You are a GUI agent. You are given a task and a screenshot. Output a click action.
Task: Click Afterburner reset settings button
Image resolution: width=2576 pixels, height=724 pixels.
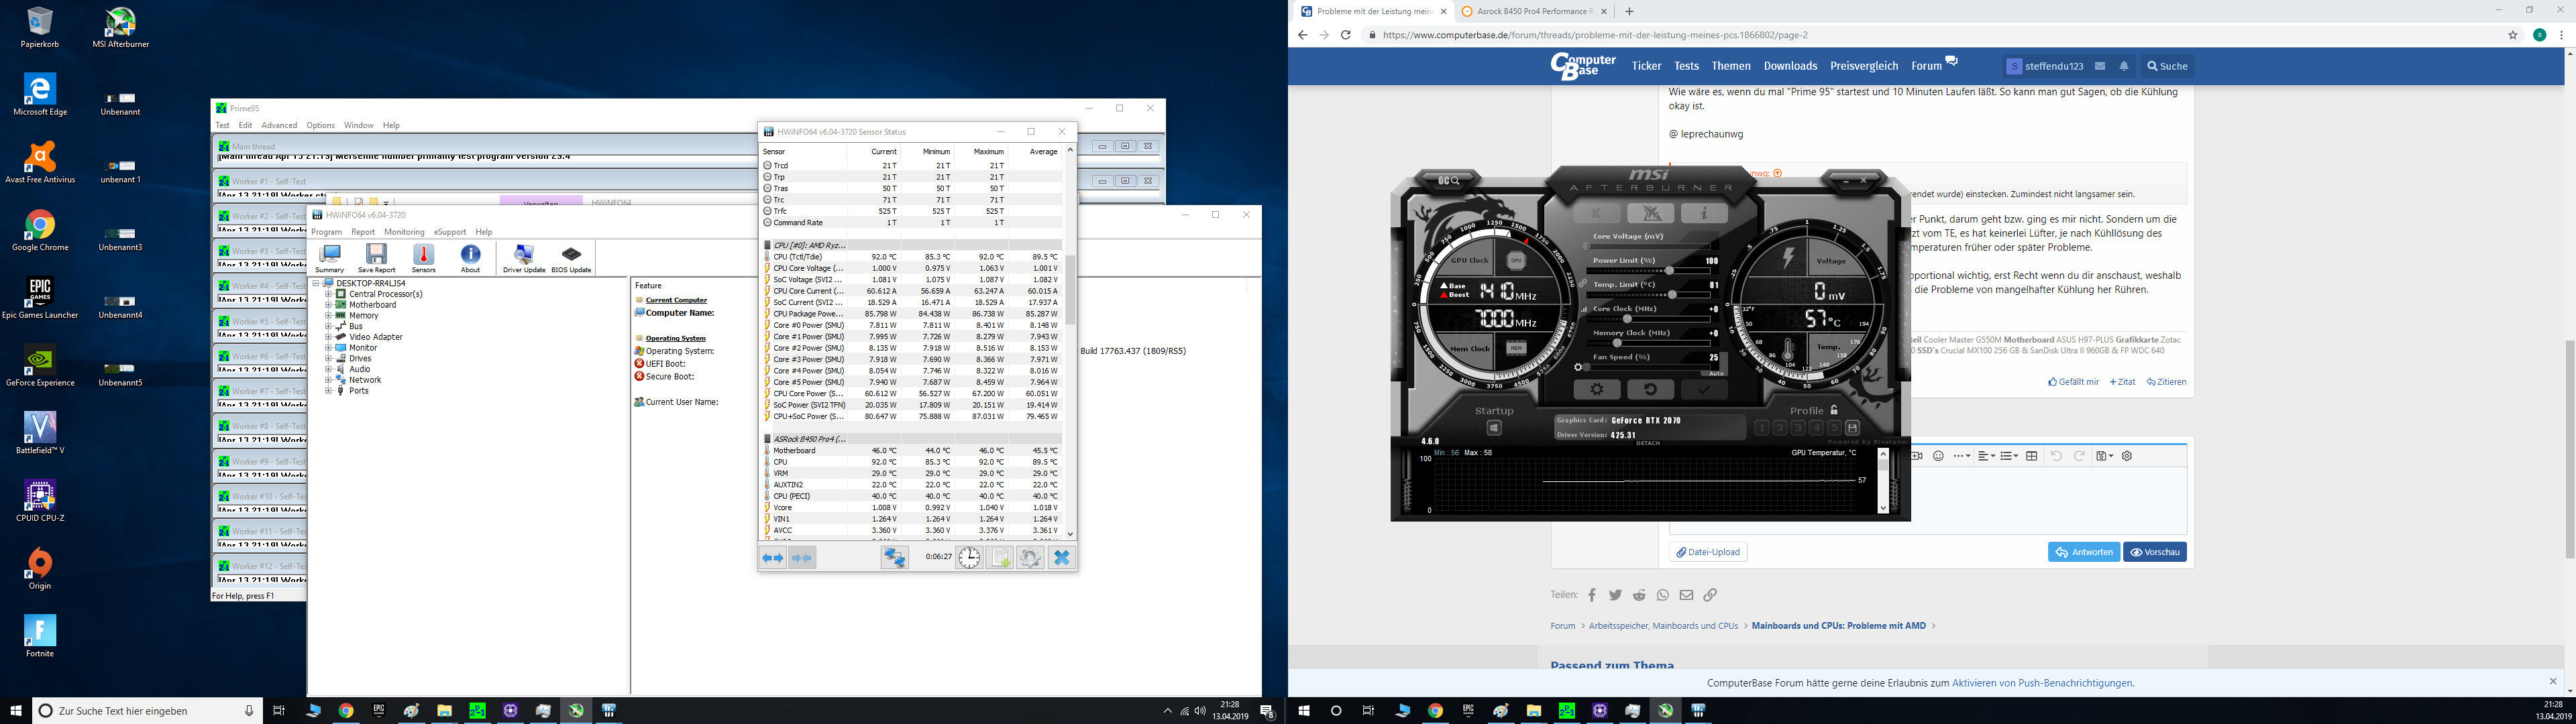pyautogui.click(x=1651, y=389)
